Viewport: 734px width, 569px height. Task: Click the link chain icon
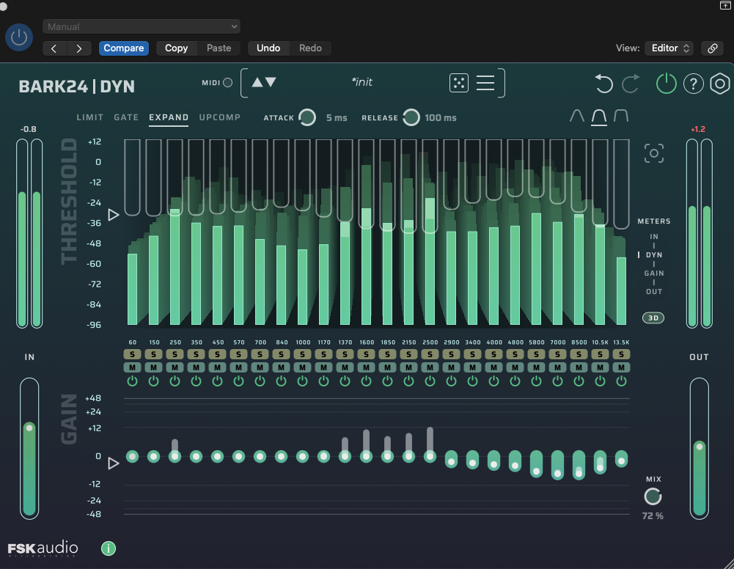pyautogui.click(x=713, y=48)
